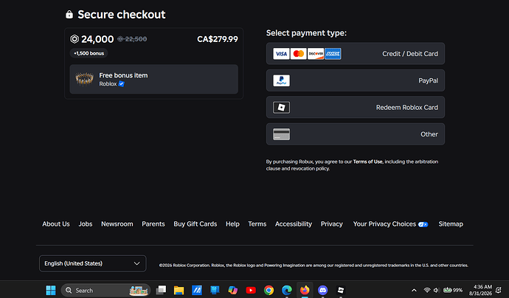Open the Roblox app in the taskbar
This screenshot has height=298, width=509.
click(341, 290)
